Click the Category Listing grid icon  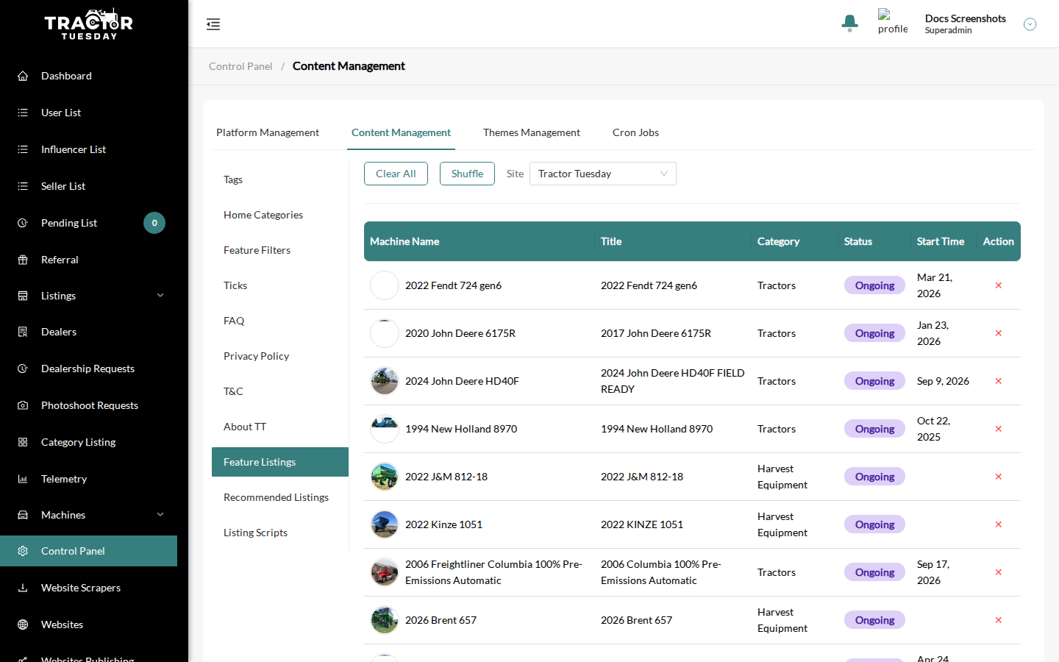click(x=23, y=442)
